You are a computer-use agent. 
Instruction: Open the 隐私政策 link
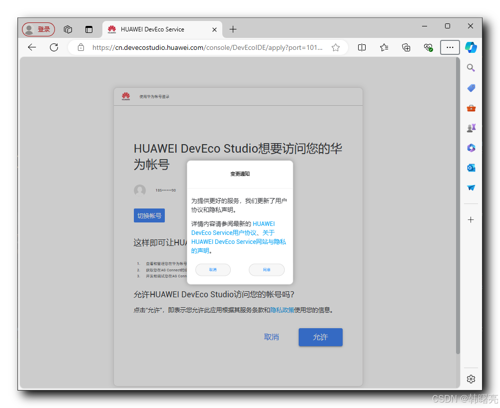[x=282, y=310]
